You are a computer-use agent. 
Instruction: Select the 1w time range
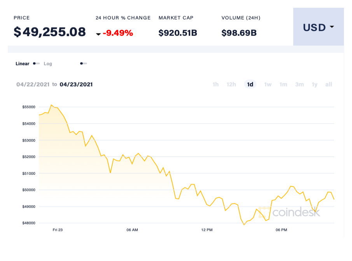[x=268, y=84]
